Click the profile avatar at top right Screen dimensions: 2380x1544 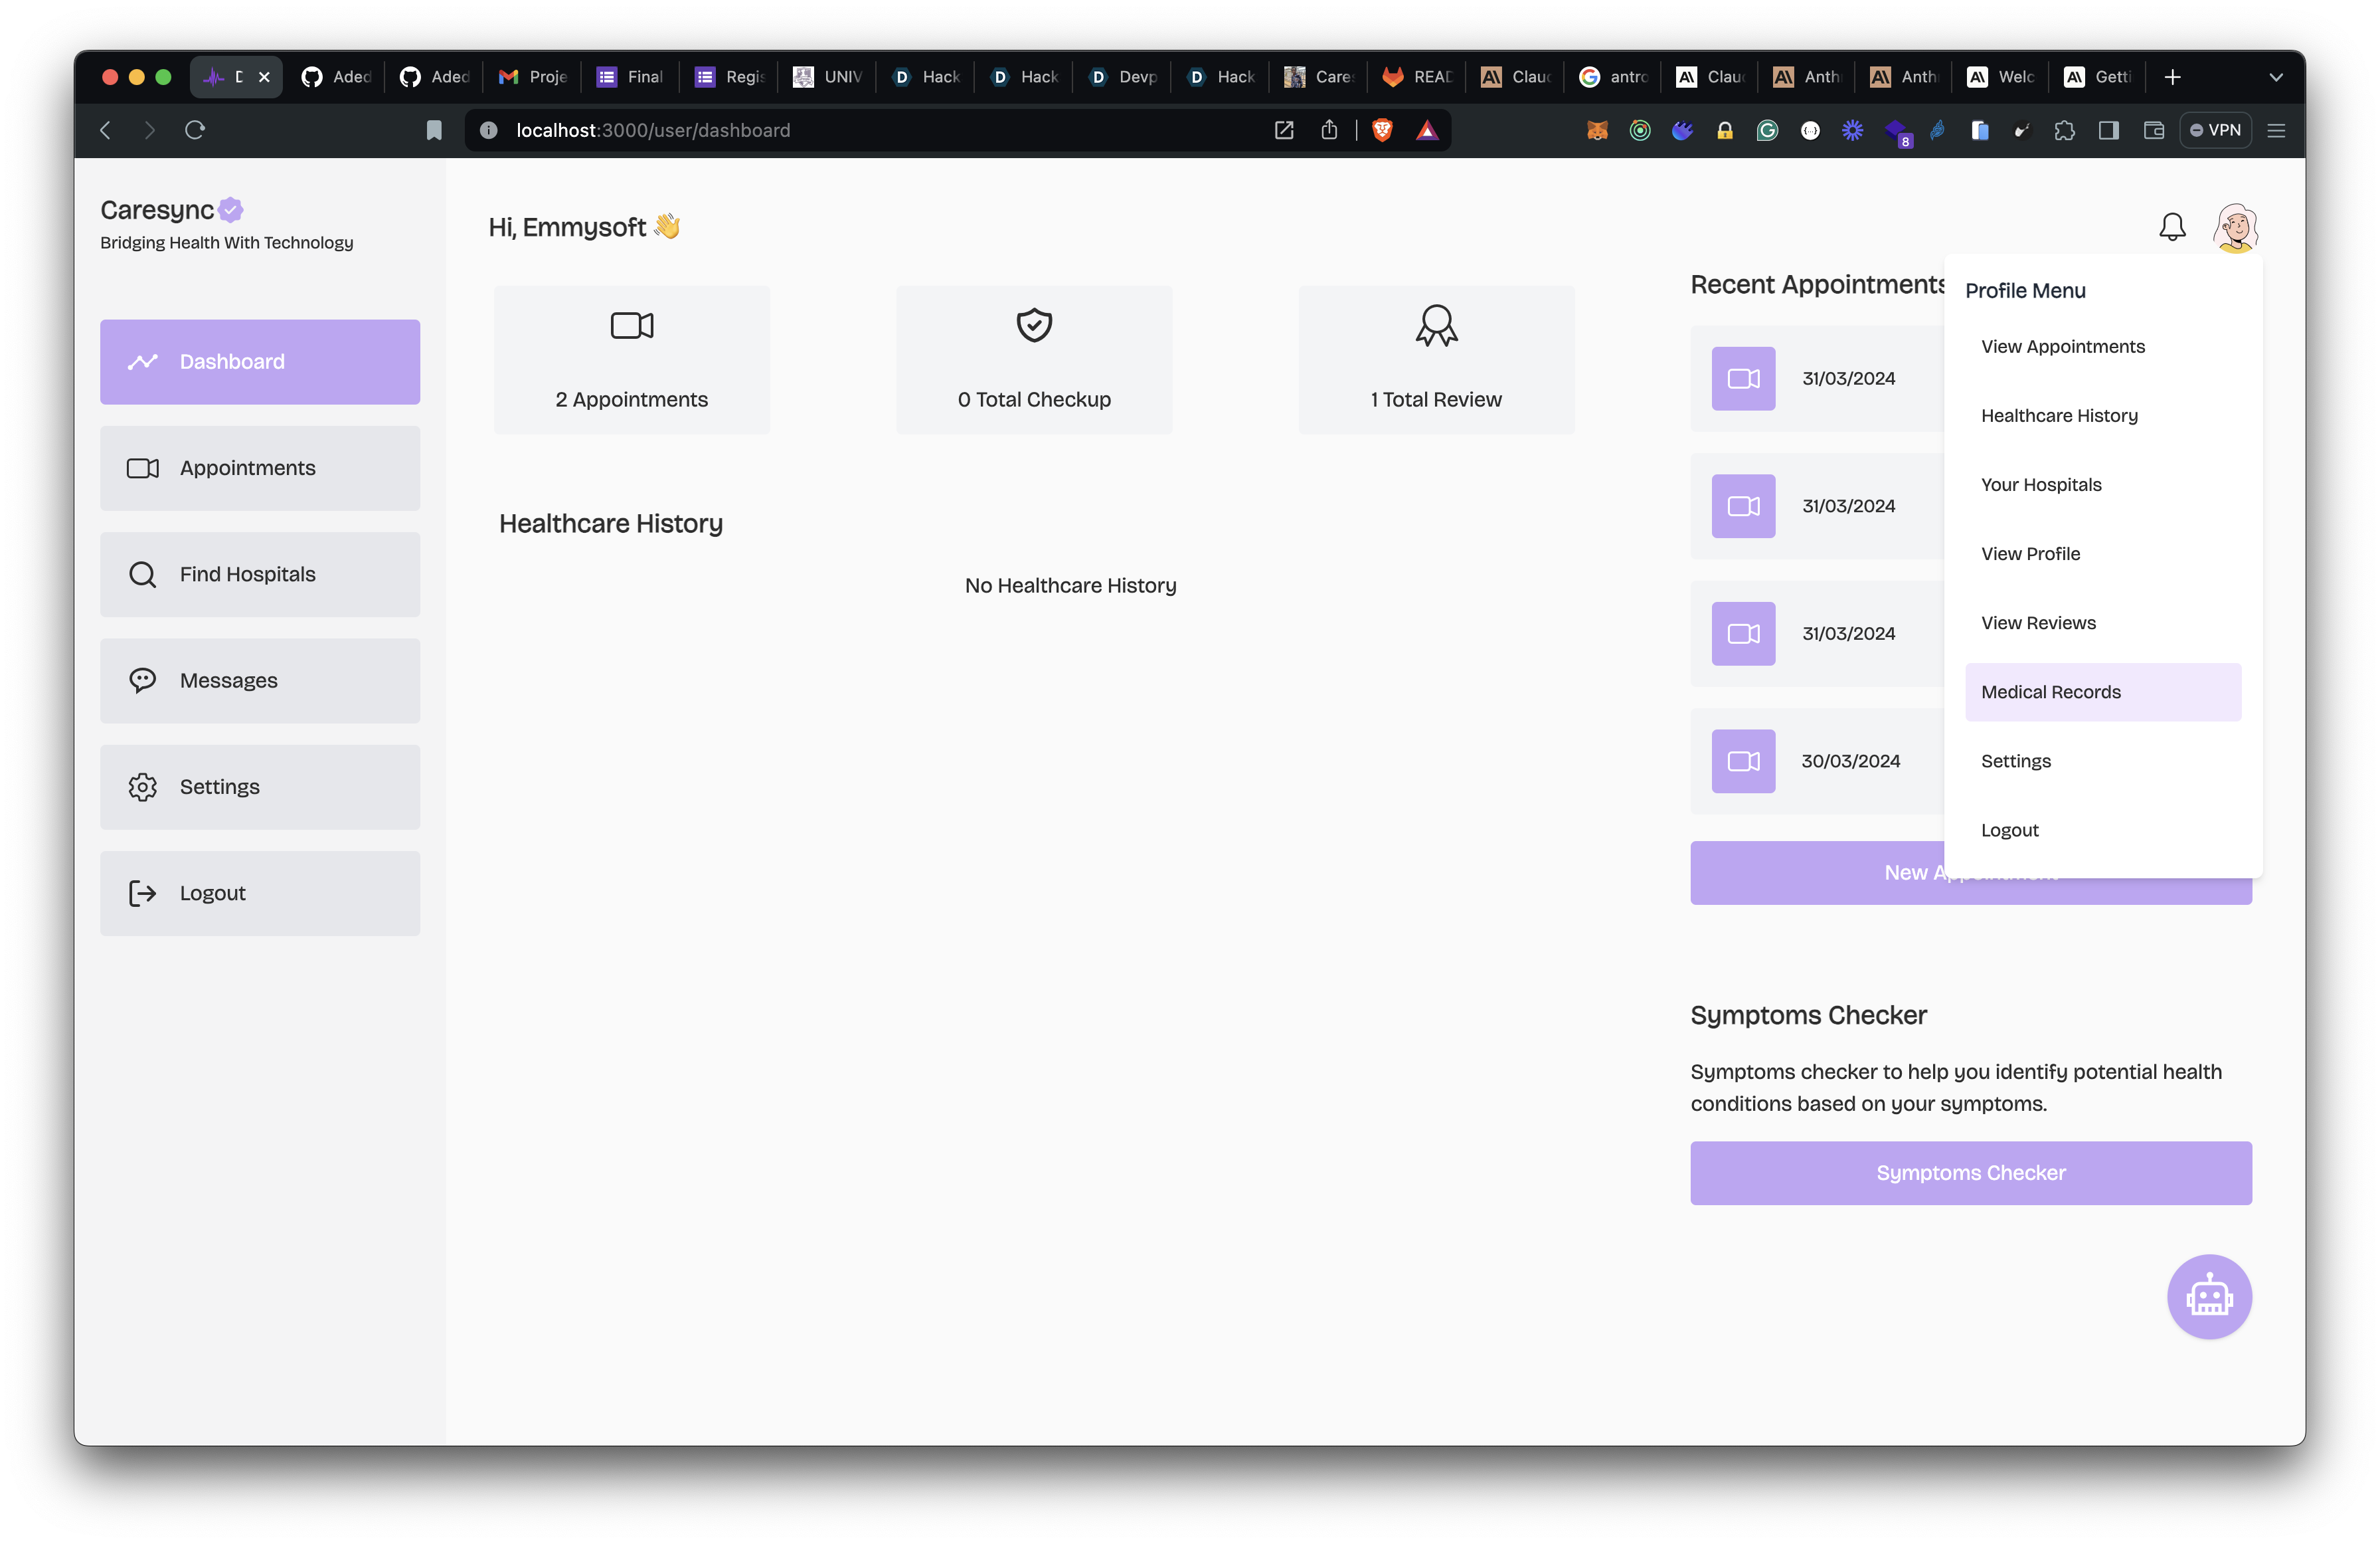[2236, 226]
